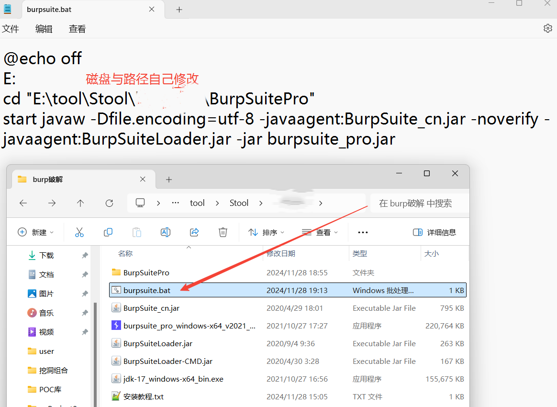Open the See more ellipsis menu
This screenshot has height=407, width=557.
pos(363,232)
